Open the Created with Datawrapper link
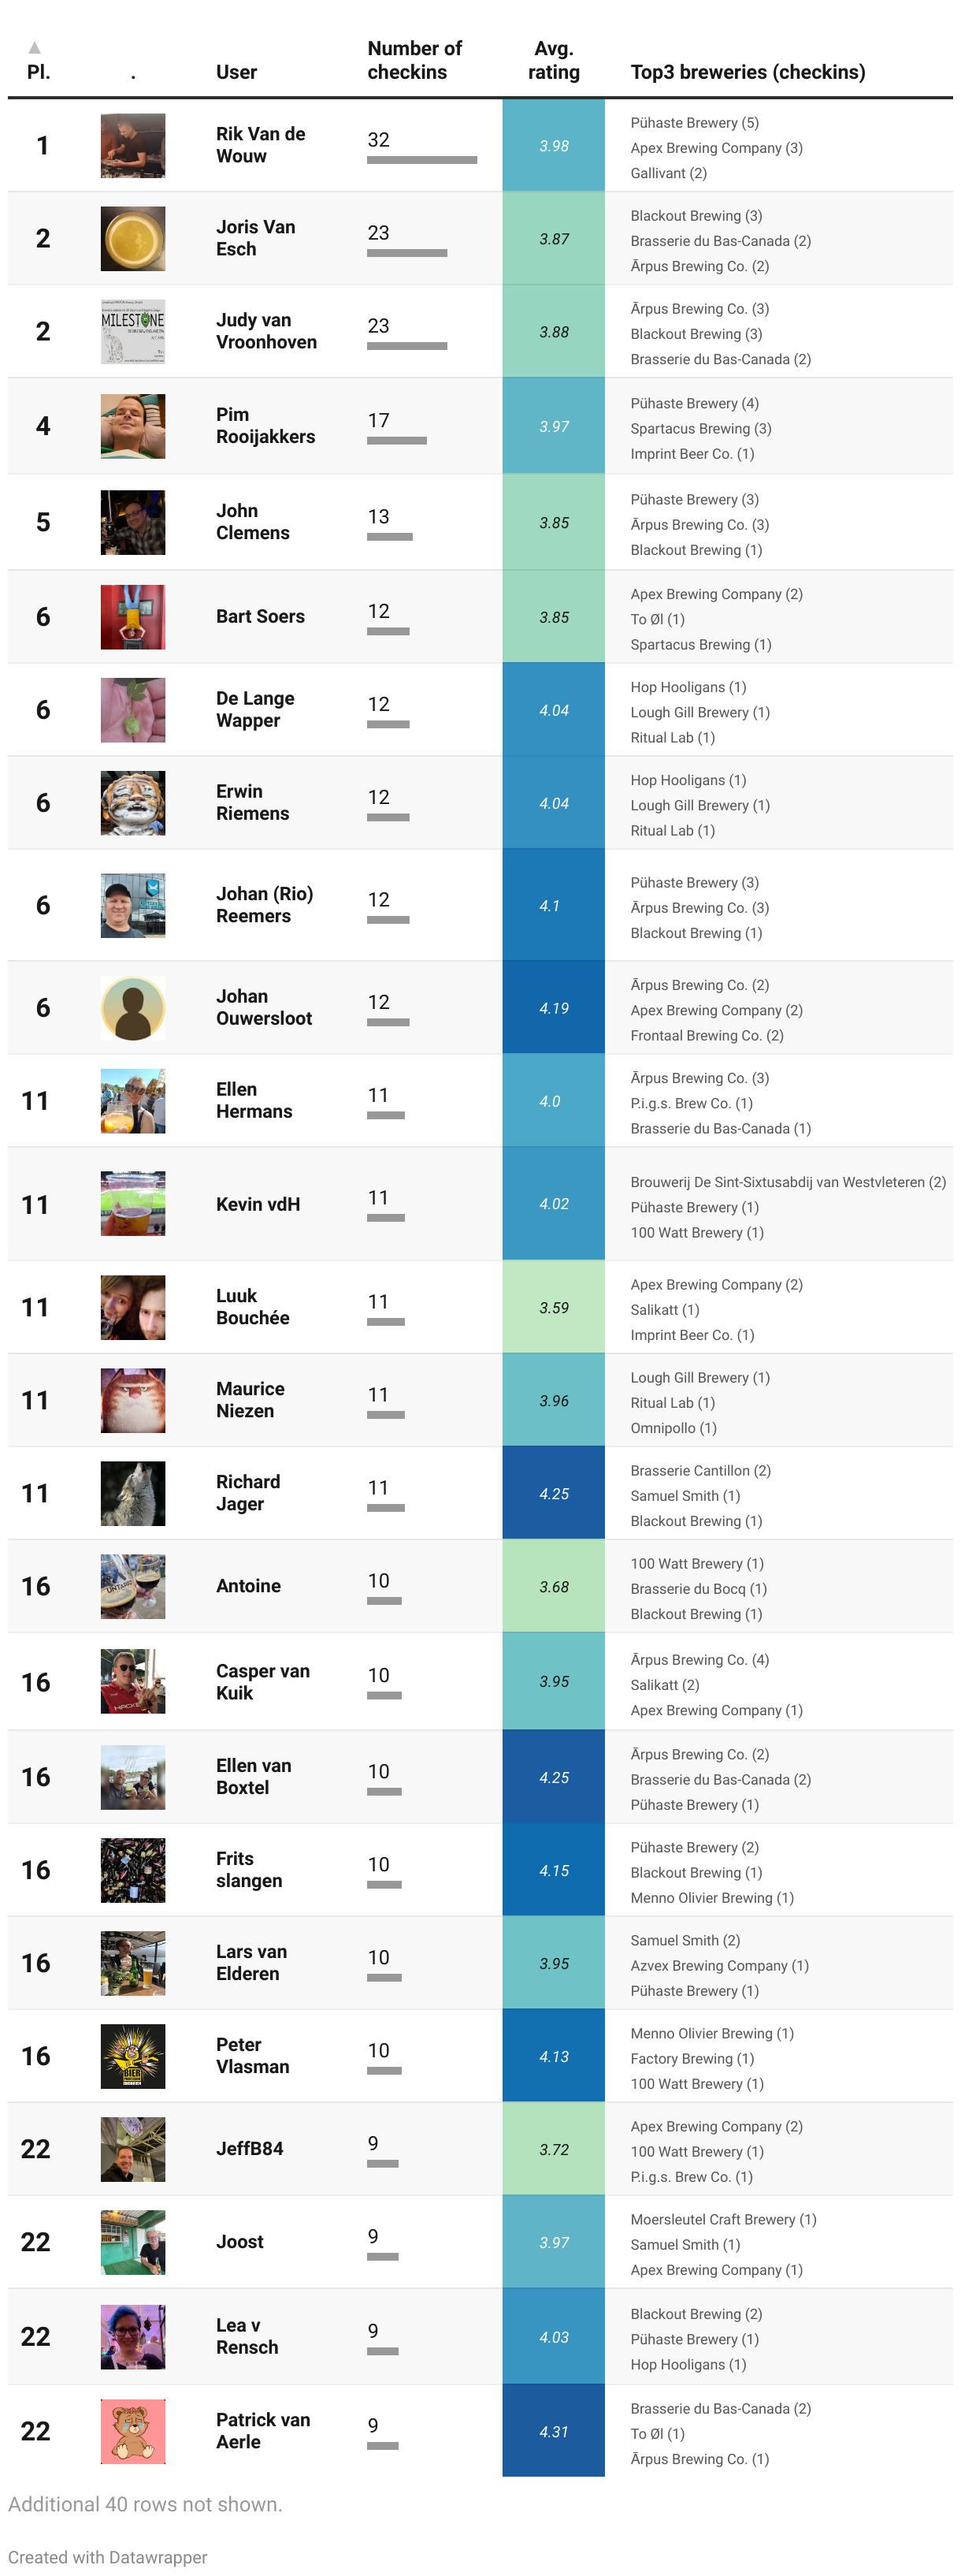961x2576 pixels. click(x=108, y=2557)
